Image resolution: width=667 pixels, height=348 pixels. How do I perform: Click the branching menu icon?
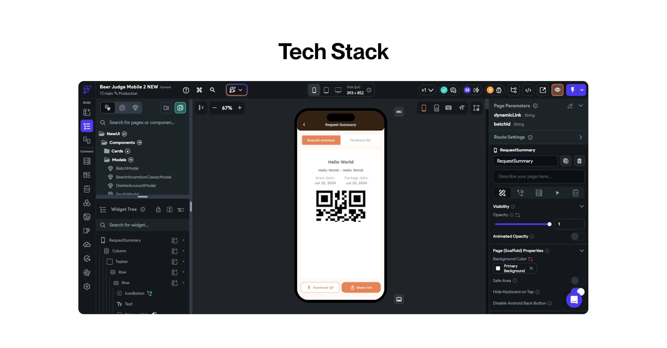(514, 90)
